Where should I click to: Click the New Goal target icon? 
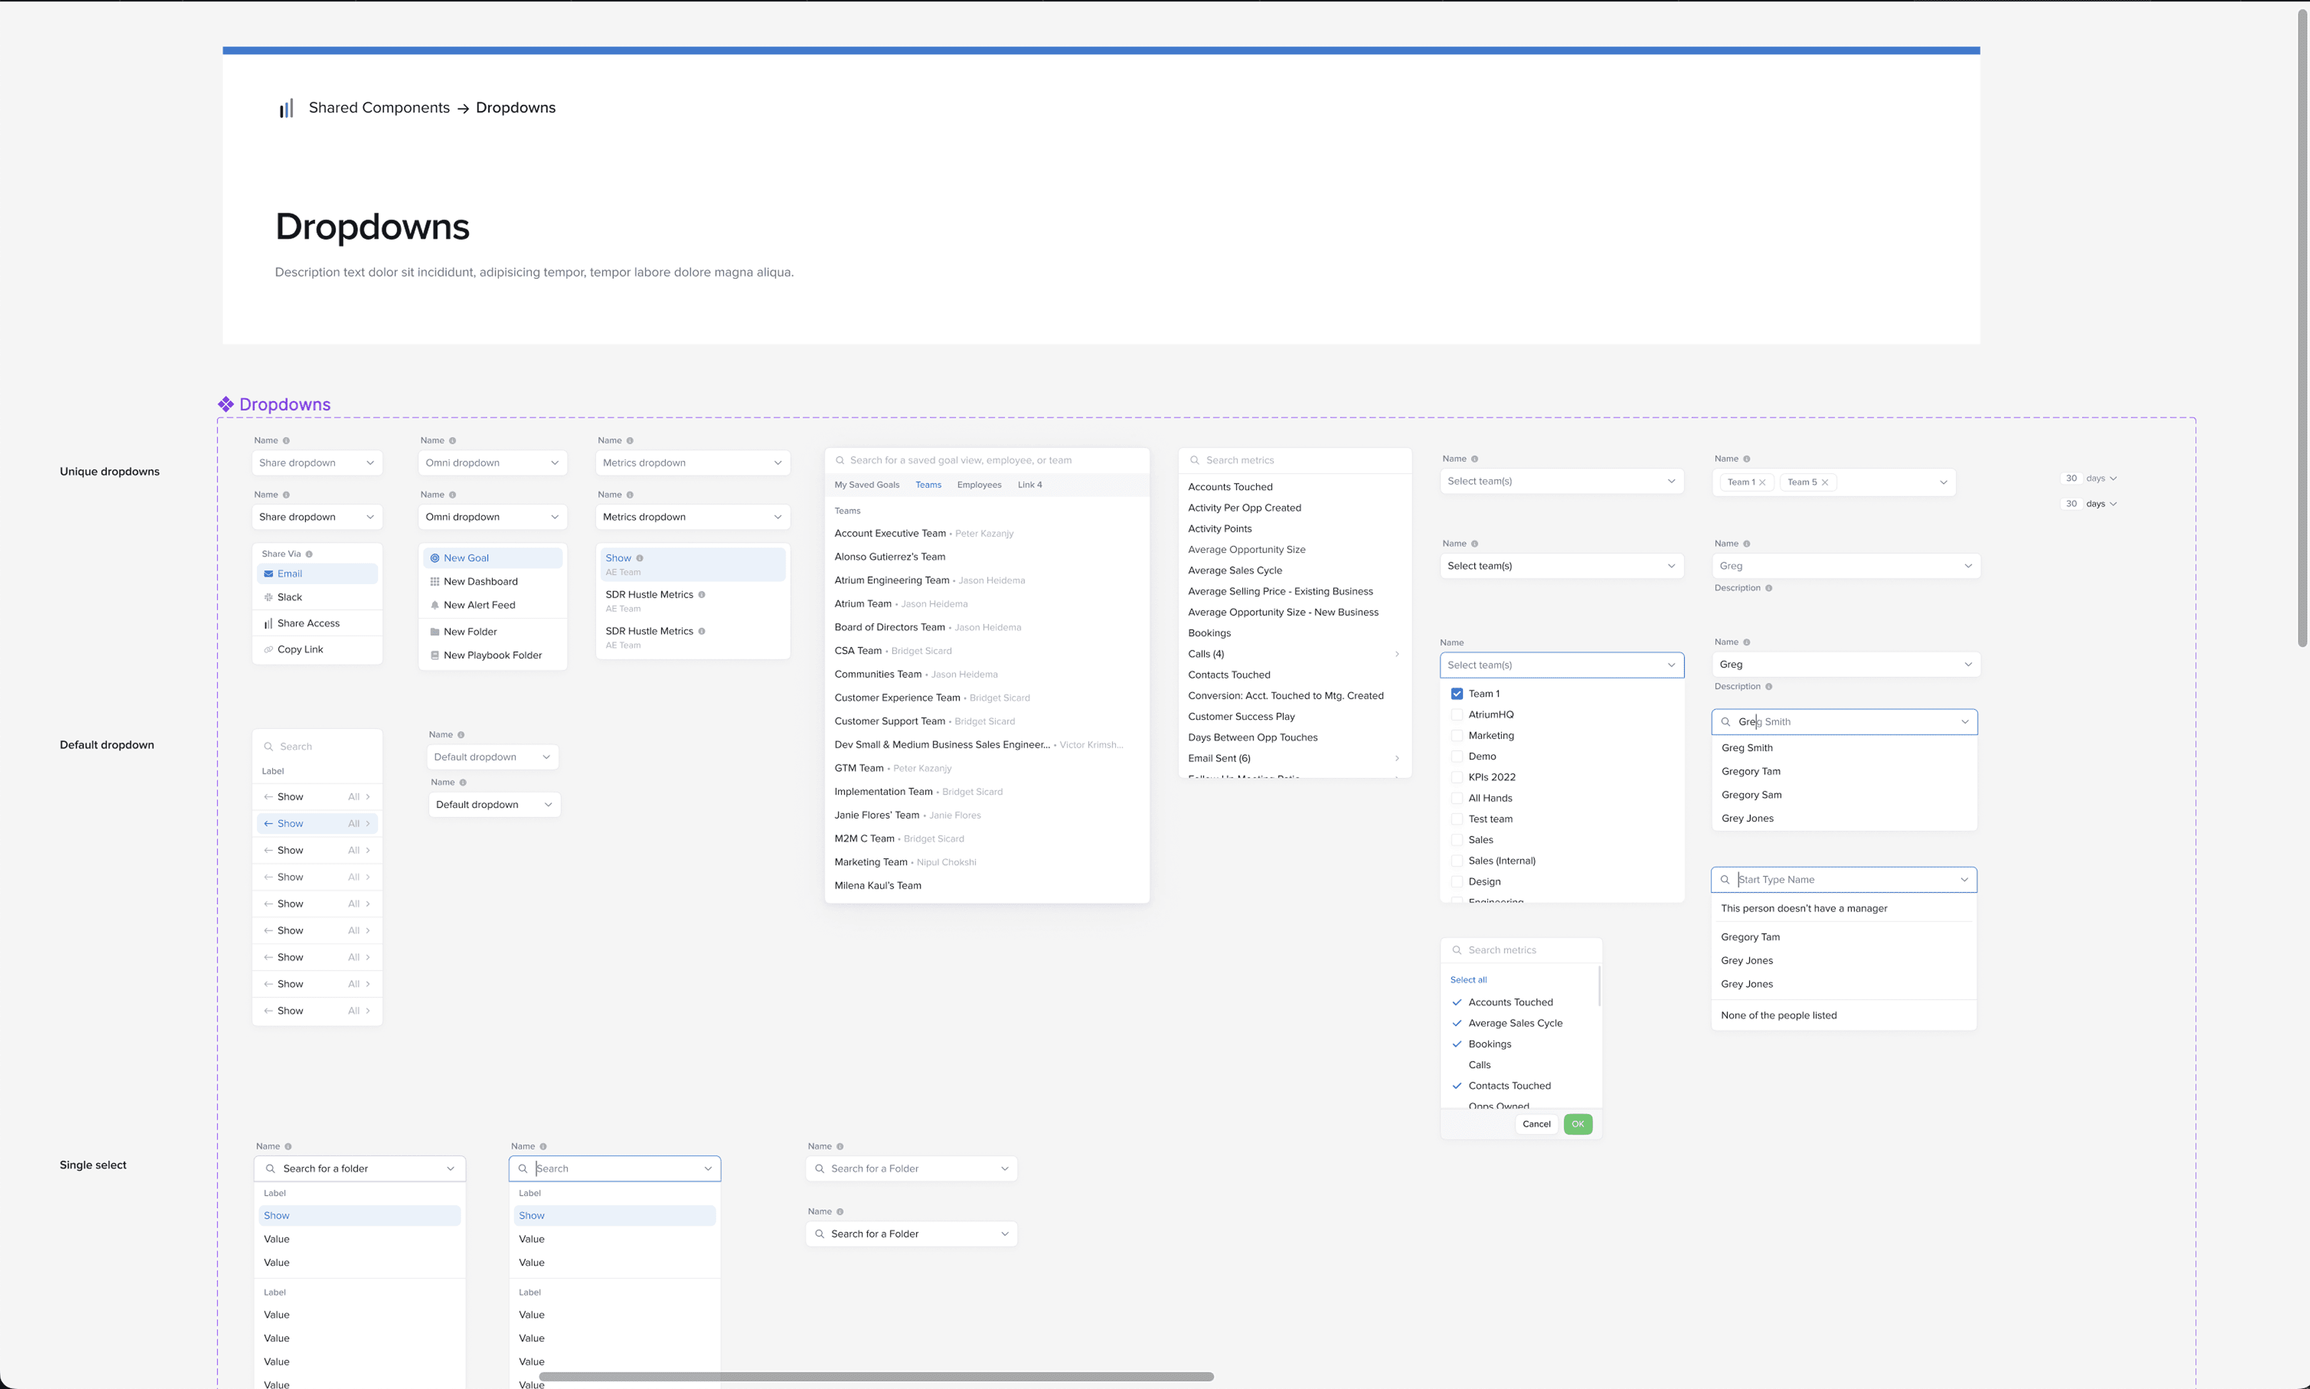pyautogui.click(x=434, y=558)
